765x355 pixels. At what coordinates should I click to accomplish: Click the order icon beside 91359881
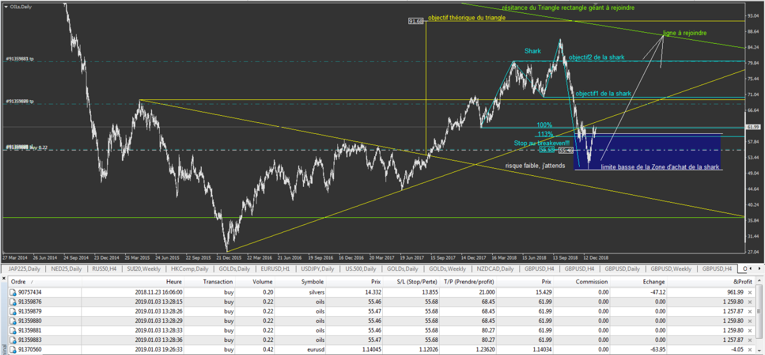pos(13,330)
